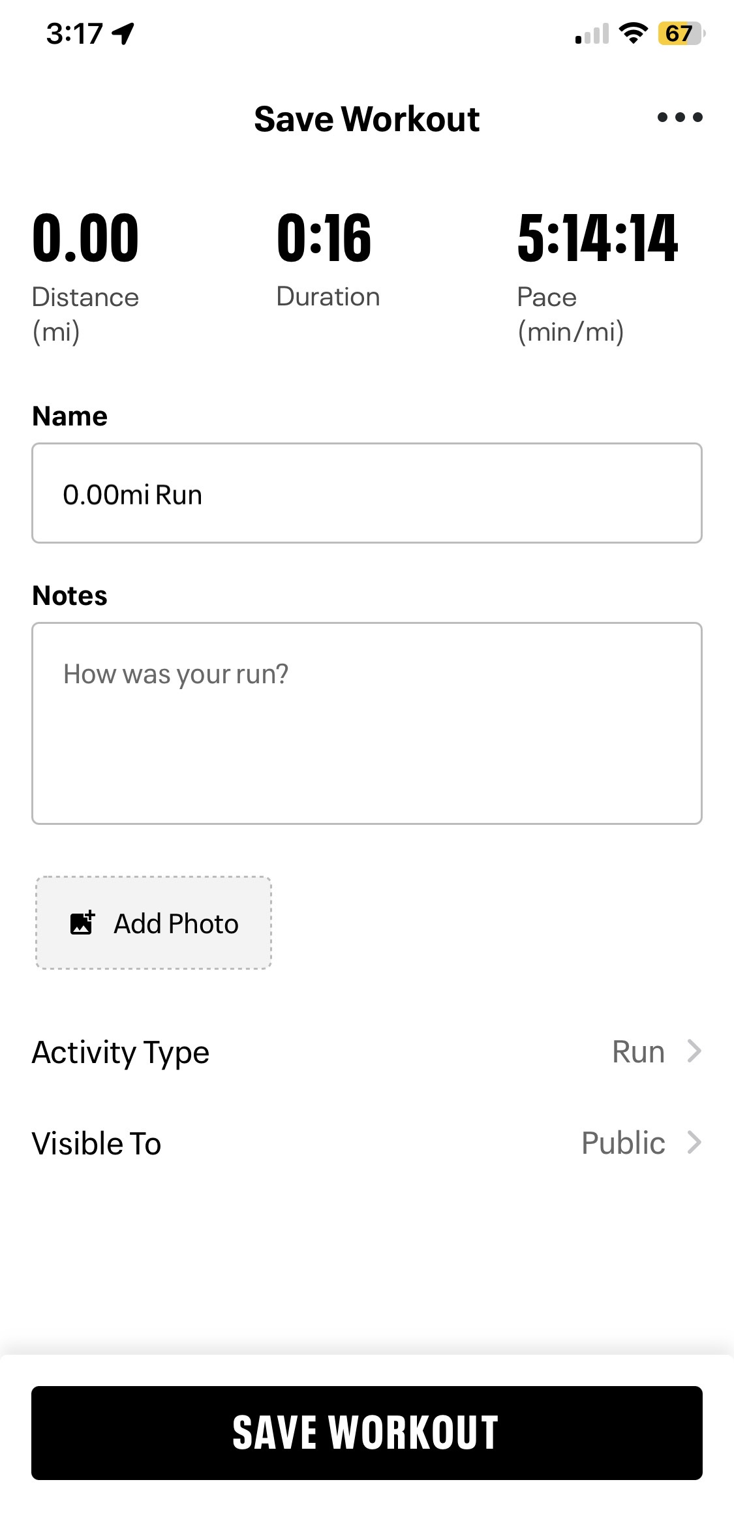Tap the Wi-Fi status icon
The image size is (734, 1529).
coord(633,33)
